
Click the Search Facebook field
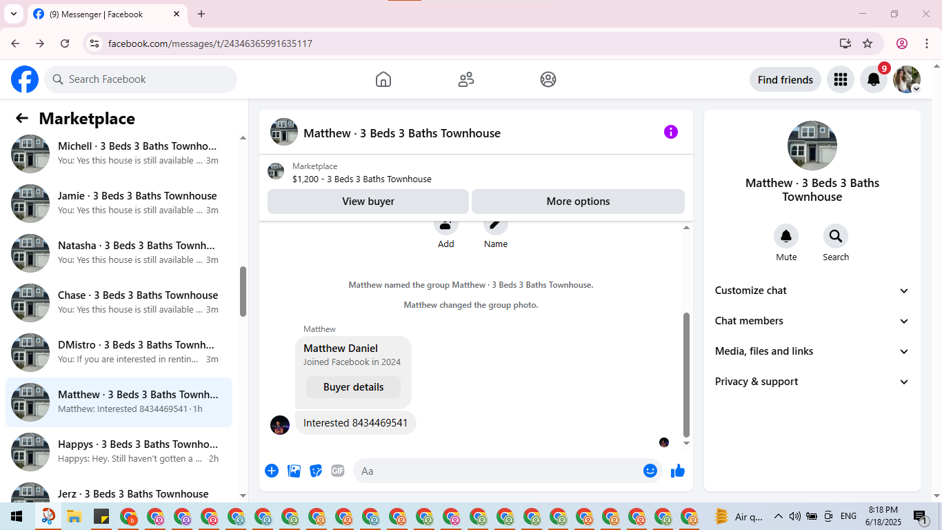pyautogui.click(x=141, y=79)
